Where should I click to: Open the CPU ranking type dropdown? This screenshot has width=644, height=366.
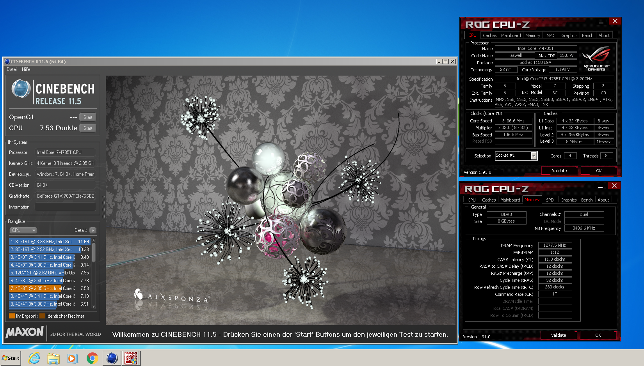point(23,230)
